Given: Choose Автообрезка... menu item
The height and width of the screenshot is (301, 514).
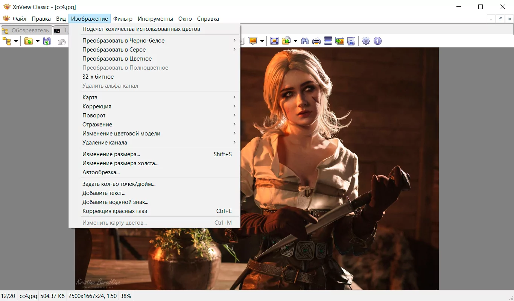Looking at the screenshot, I should point(154,172).
